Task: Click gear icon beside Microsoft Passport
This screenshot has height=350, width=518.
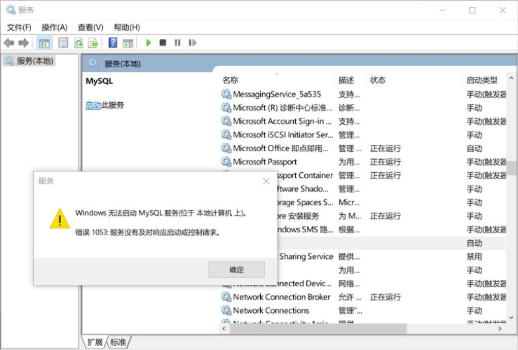Action: pyautogui.click(x=226, y=162)
